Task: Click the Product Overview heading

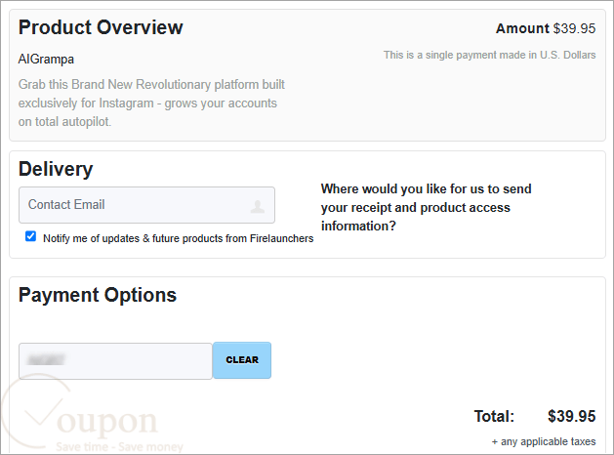Action: coord(101,27)
